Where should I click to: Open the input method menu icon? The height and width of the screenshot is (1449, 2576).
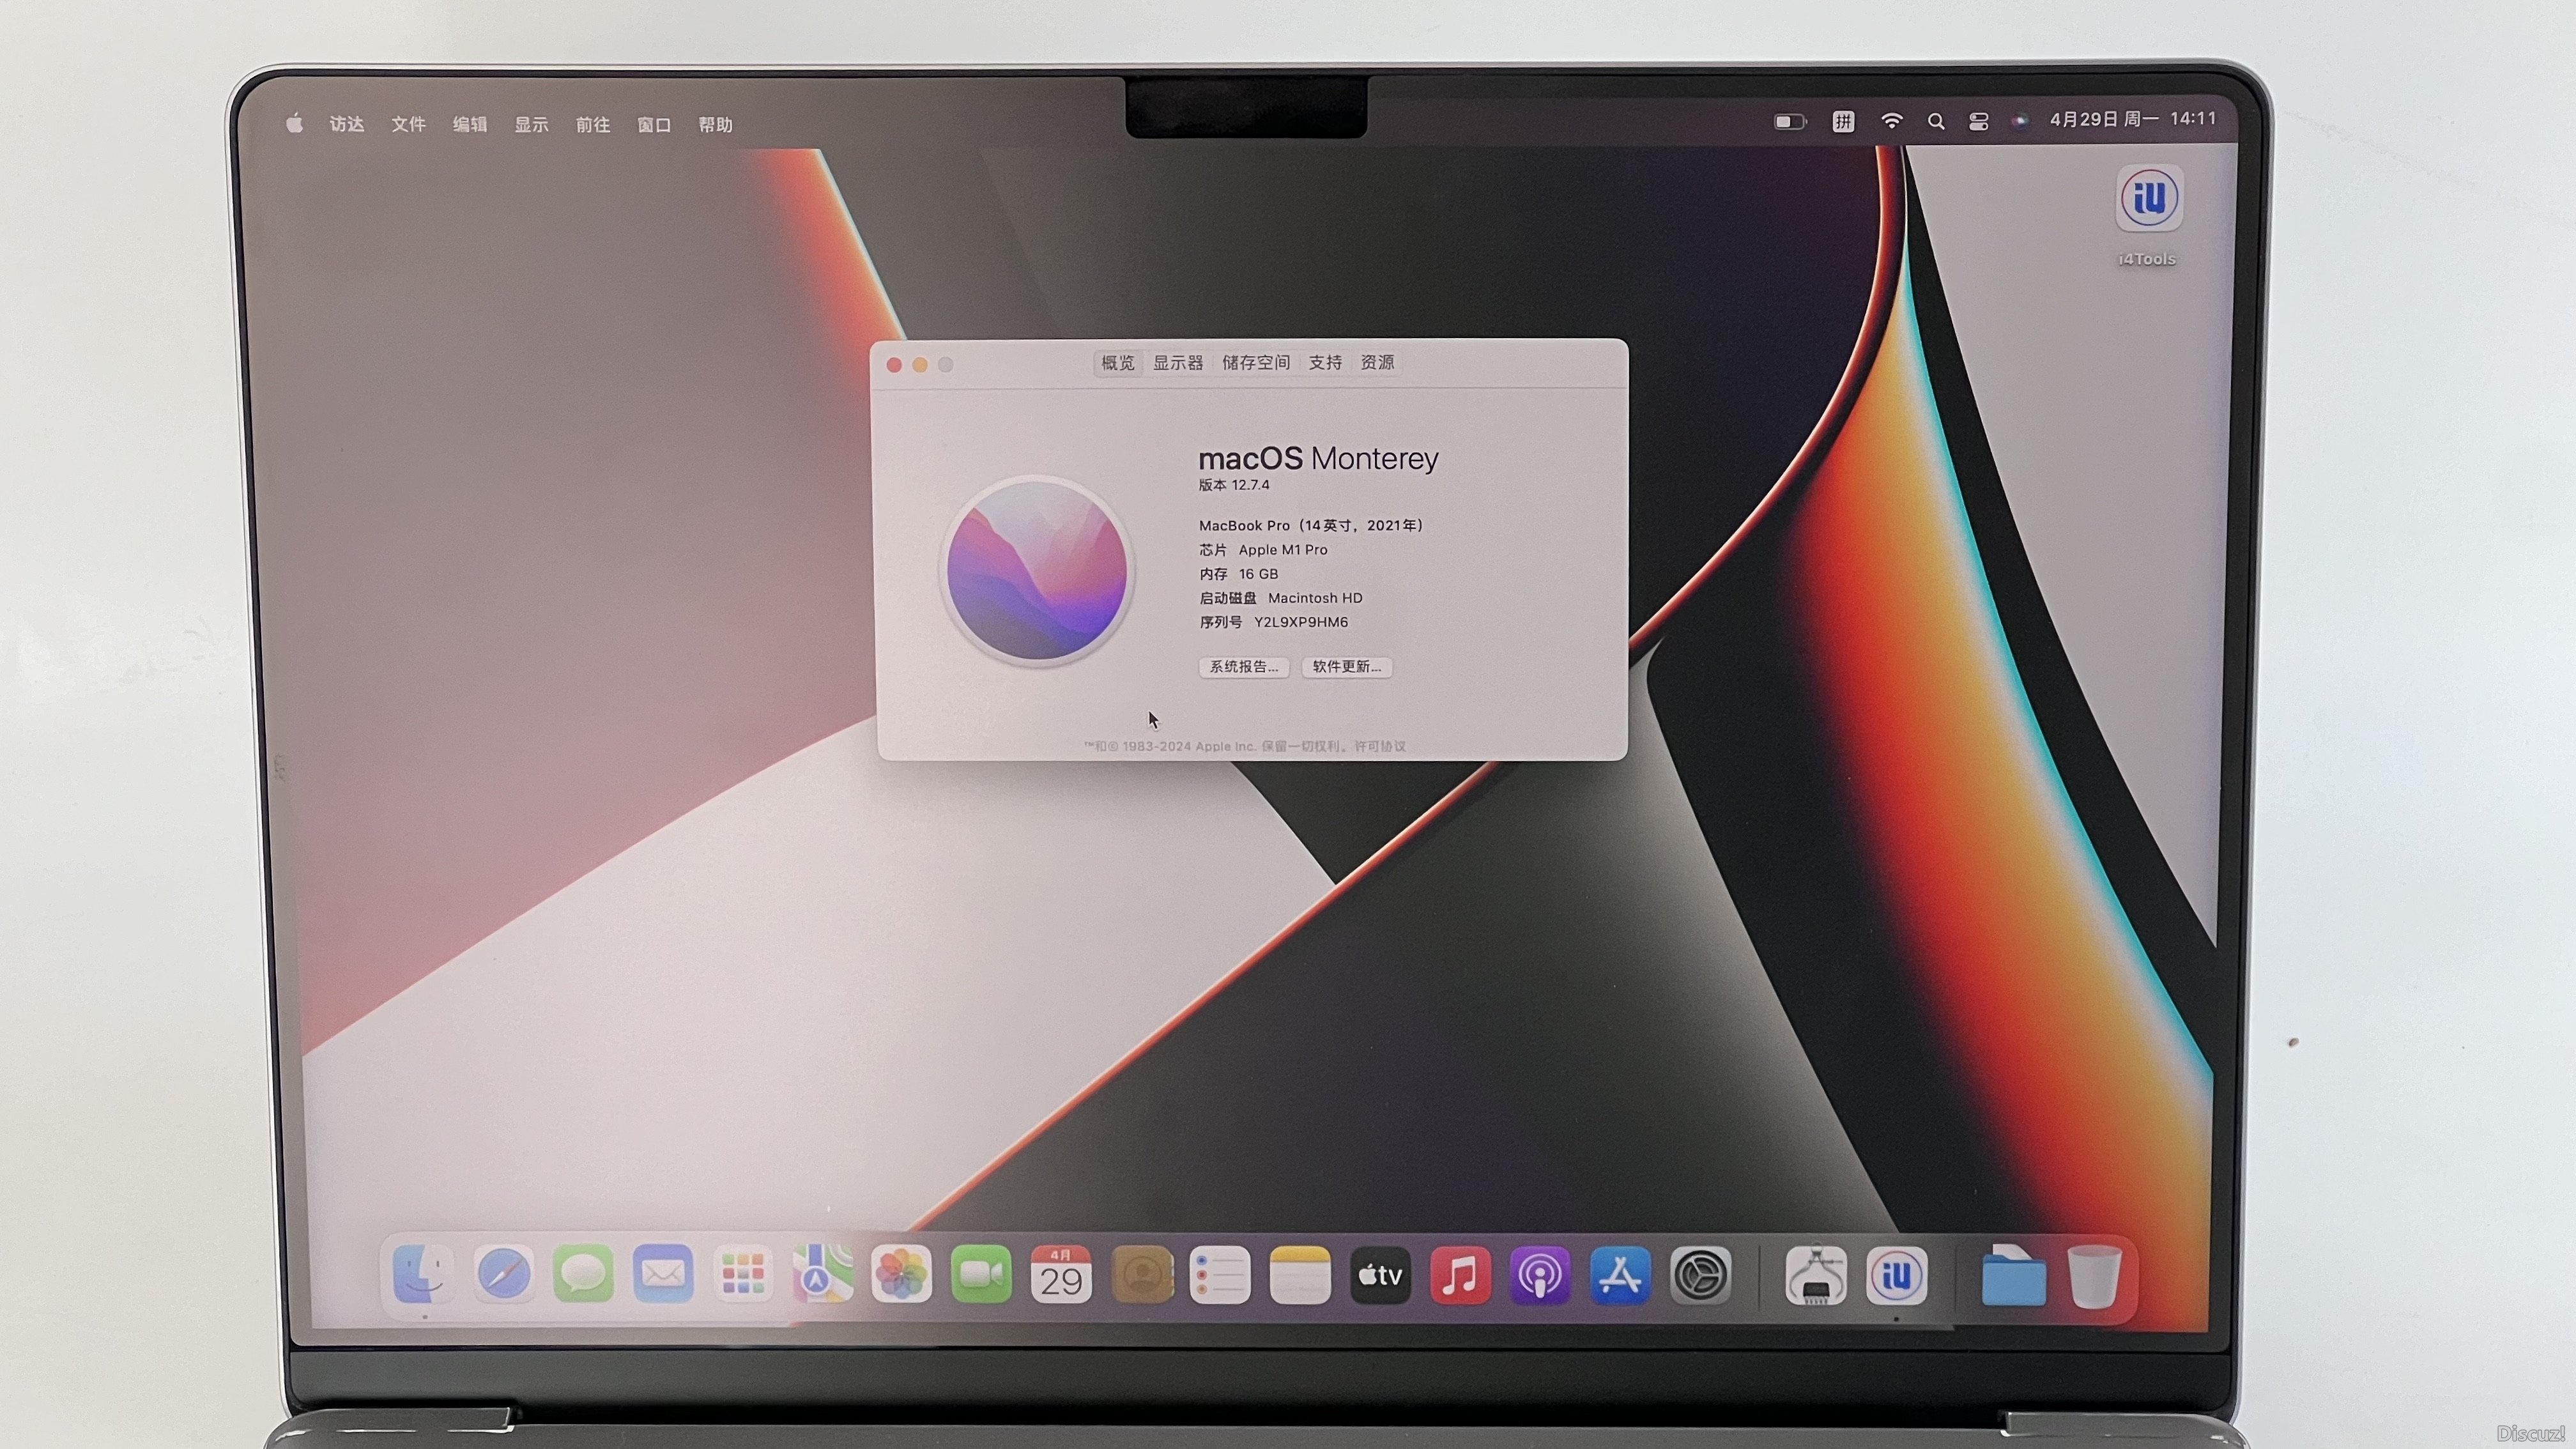coord(1843,122)
